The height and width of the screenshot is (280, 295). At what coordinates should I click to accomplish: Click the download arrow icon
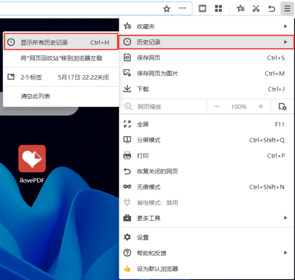[x=127, y=88]
